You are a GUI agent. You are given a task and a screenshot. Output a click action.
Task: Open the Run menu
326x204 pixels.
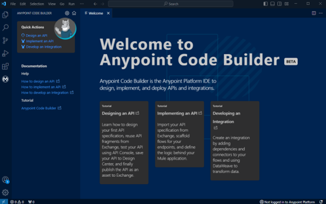coord(71,4)
